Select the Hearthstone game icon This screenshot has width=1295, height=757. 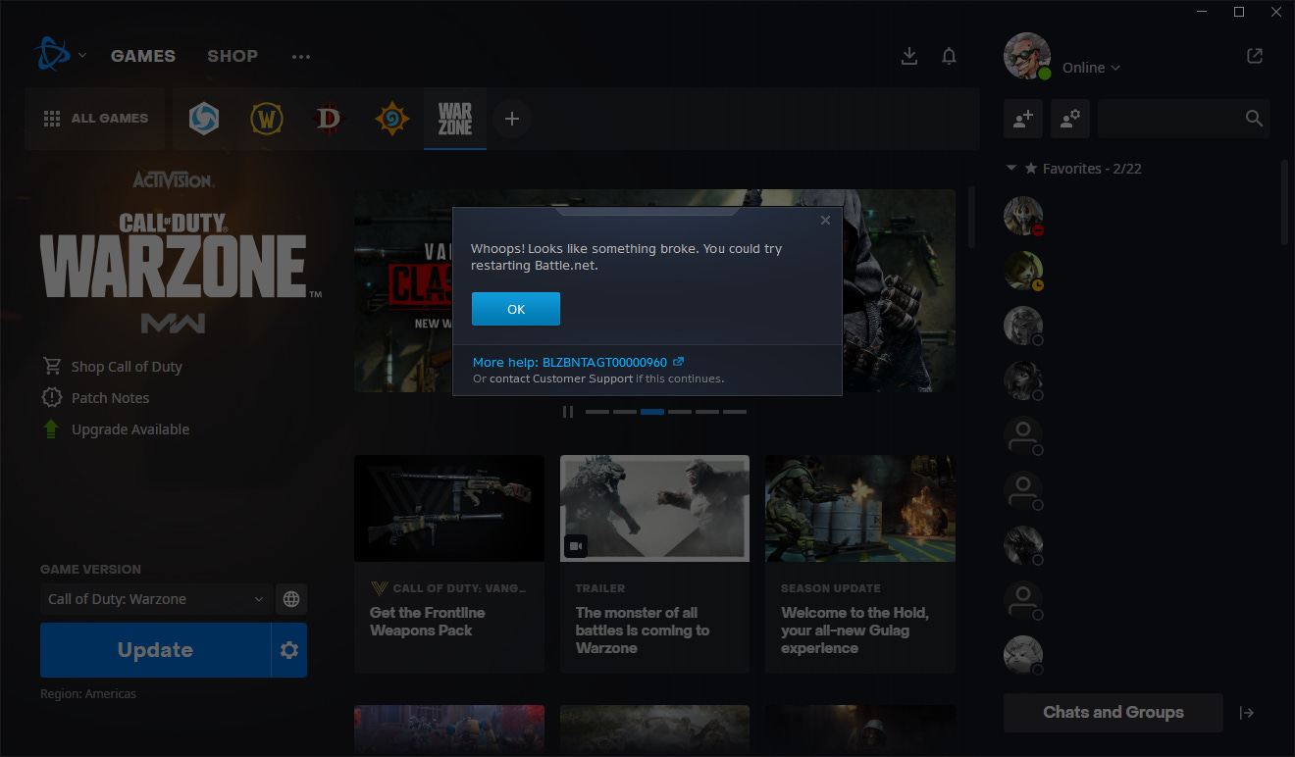coord(391,119)
